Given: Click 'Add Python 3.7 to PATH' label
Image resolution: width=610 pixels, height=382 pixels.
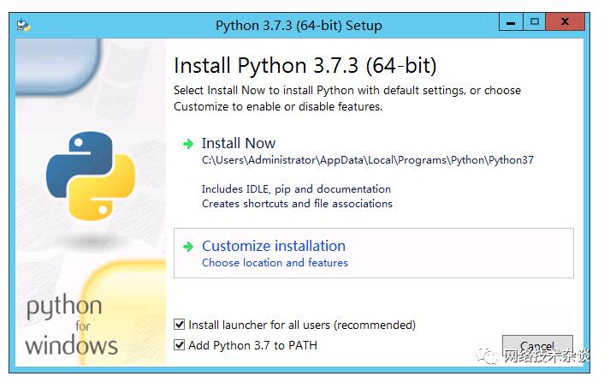Looking at the screenshot, I should pos(253,345).
